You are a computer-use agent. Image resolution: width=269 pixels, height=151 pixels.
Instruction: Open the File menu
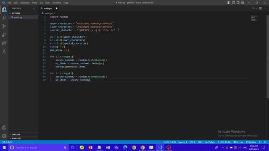pos(9,3)
